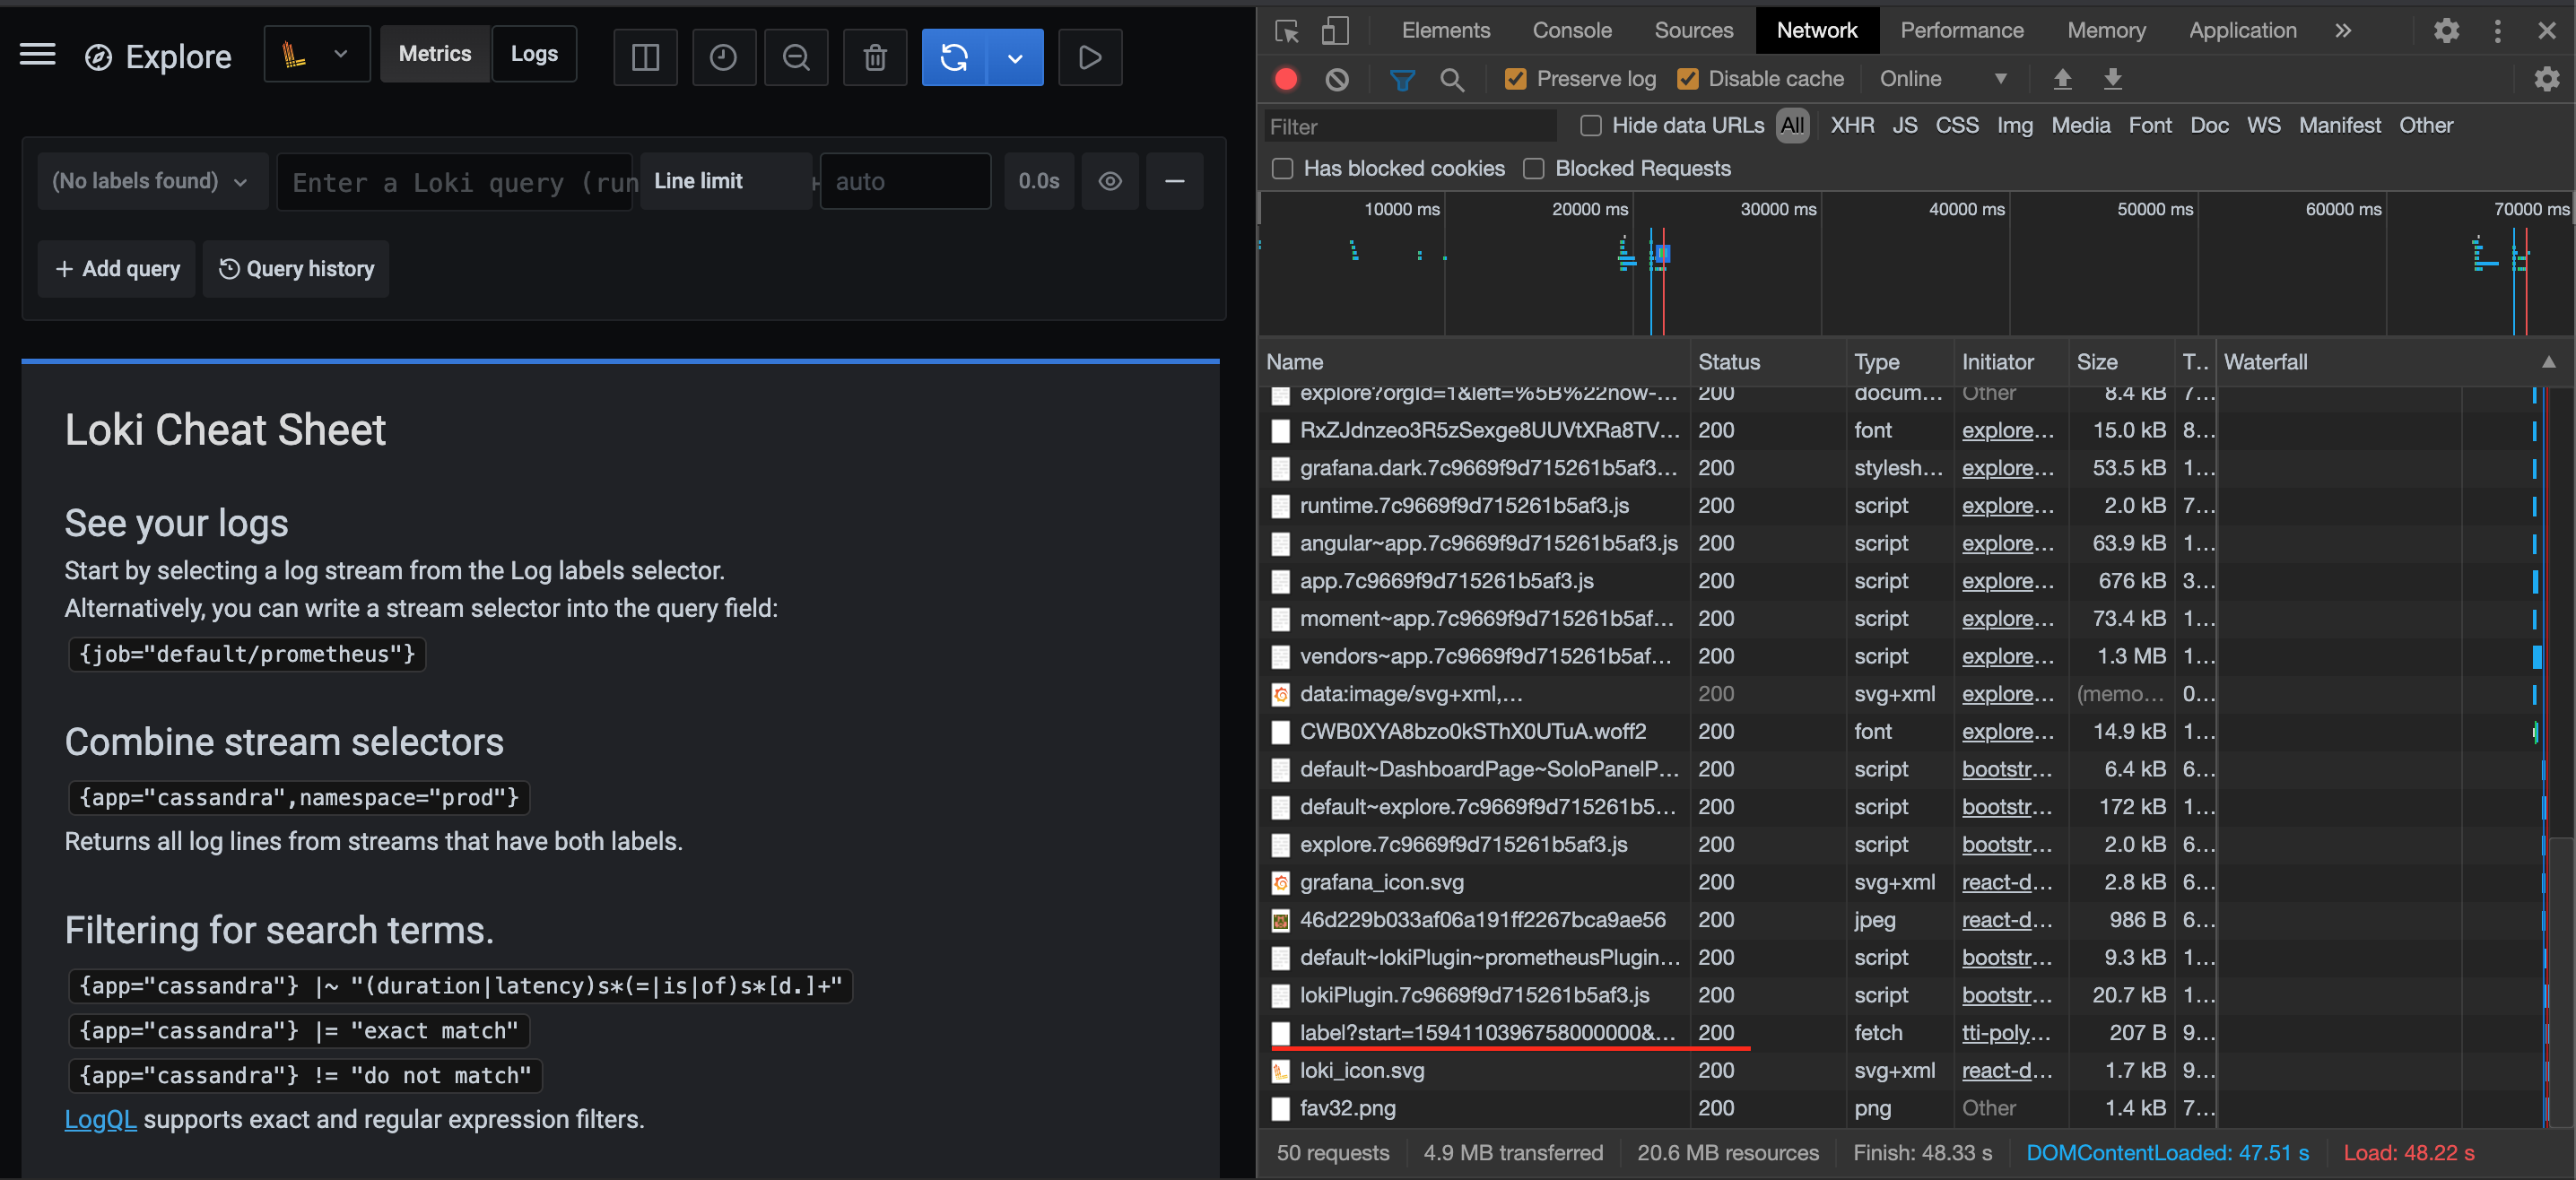Open the network search icon

[x=1453, y=79]
